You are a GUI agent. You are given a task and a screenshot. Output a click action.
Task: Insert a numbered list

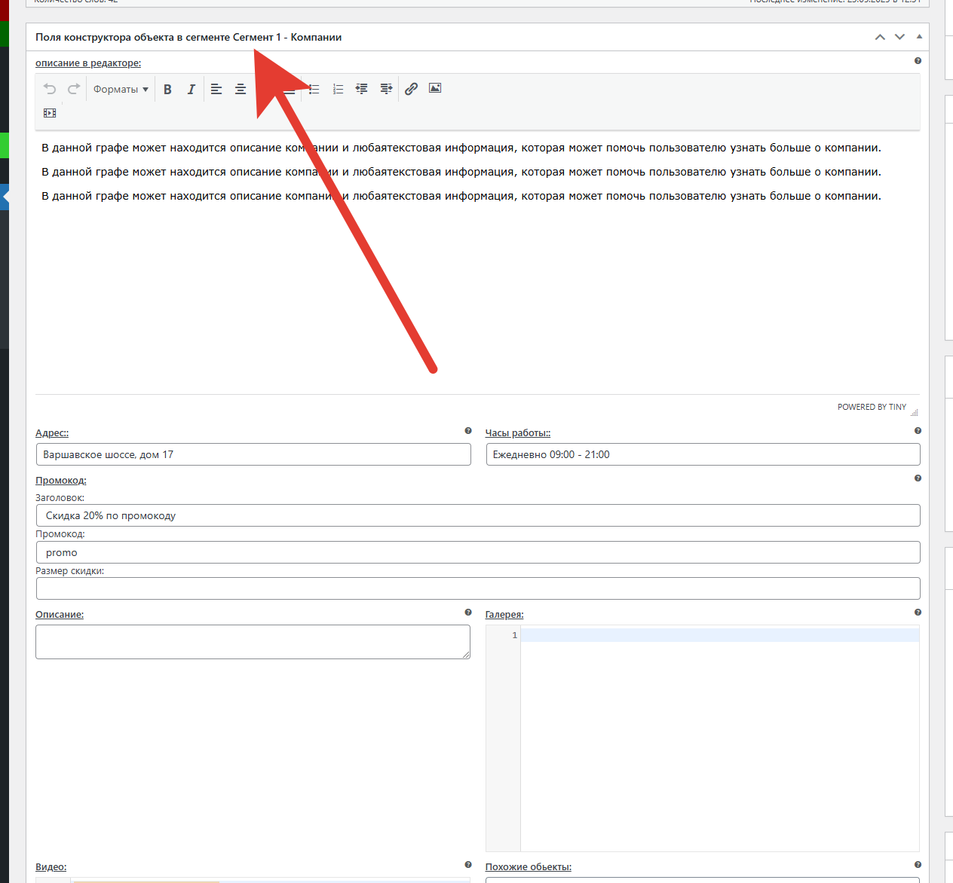[x=339, y=89]
